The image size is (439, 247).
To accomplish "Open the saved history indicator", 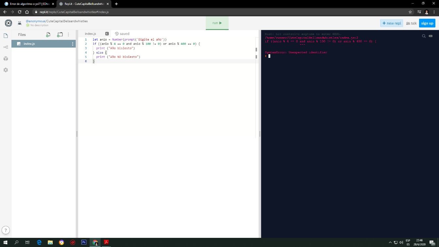I will [122, 34].
